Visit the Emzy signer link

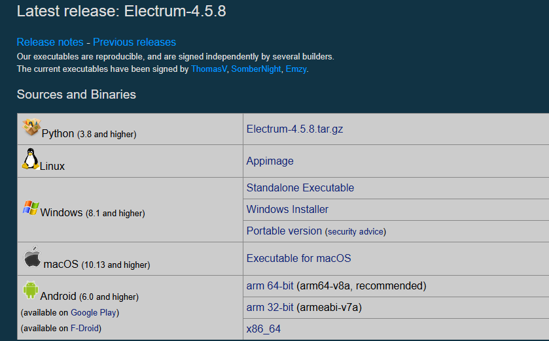click(295, 69)
